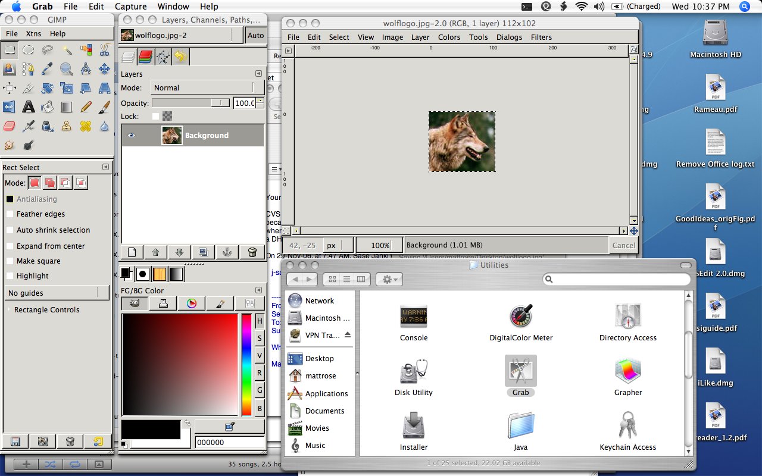Viewport: 762px width, 476px height.
Task: Switch to the Paths tab
Action: click(163, 57)
